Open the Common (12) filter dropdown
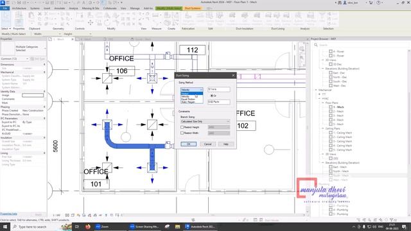Screen dimensions: 411x231 (x=14, y=59)
